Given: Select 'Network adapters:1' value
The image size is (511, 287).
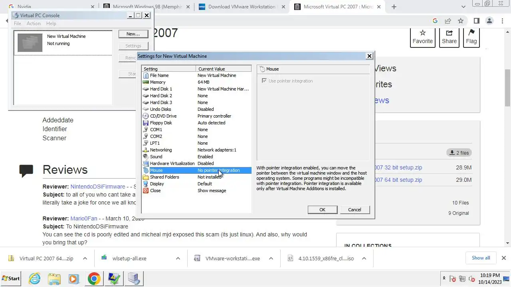Looking at the screenshot, I should click(217, 150).
